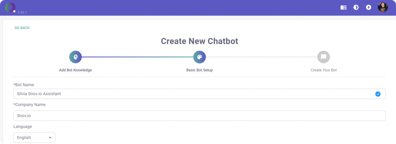The width and height of the screenshot is (396, 144).
Task: Focus the Bot Name input field
Action: pos(200,94)
